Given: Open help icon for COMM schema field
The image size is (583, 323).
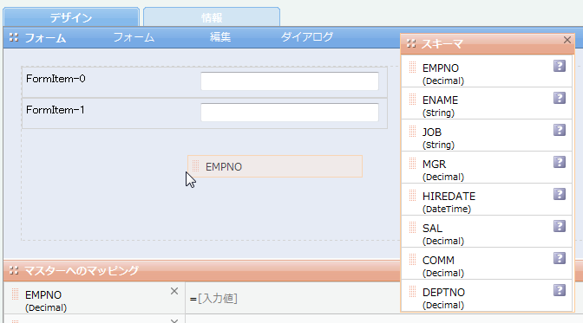Looking at the screenshot, I should [560, 258].
